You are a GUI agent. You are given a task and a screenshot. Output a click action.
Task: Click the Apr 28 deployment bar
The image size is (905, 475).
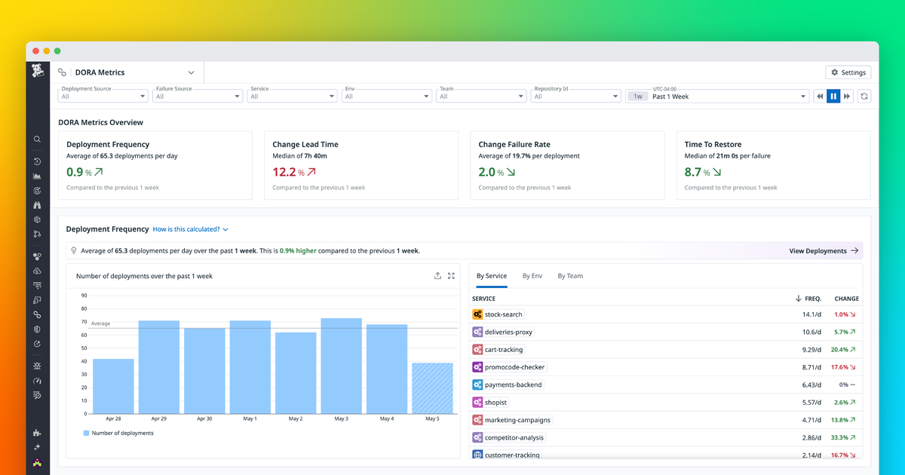(113, 386)
